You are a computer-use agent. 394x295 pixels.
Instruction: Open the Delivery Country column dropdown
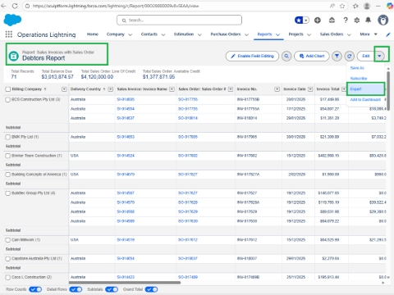tap(111, 89)
